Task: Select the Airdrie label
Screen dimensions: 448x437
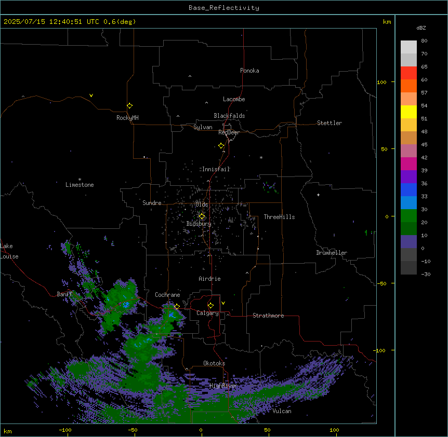Action: coord(209,279)
